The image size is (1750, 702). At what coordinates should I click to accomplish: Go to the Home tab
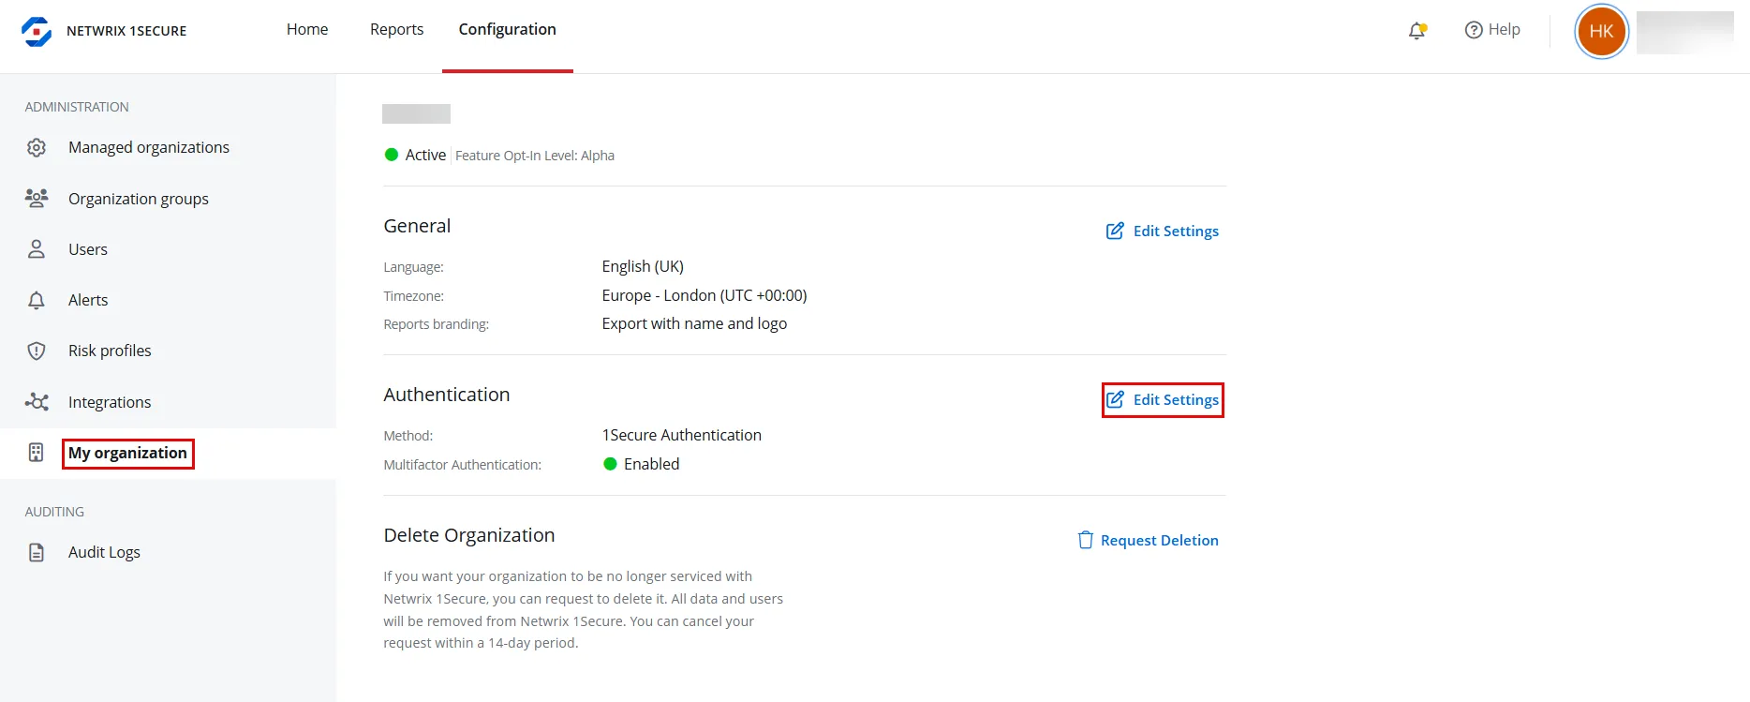(x=307, y=29)
